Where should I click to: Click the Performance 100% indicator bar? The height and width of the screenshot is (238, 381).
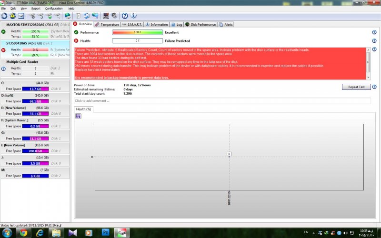pos(137,32)
